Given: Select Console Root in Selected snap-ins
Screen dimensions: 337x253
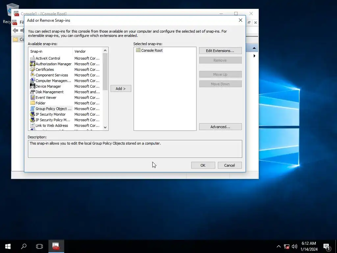Looking at the screenshot, I should (152, 50).
